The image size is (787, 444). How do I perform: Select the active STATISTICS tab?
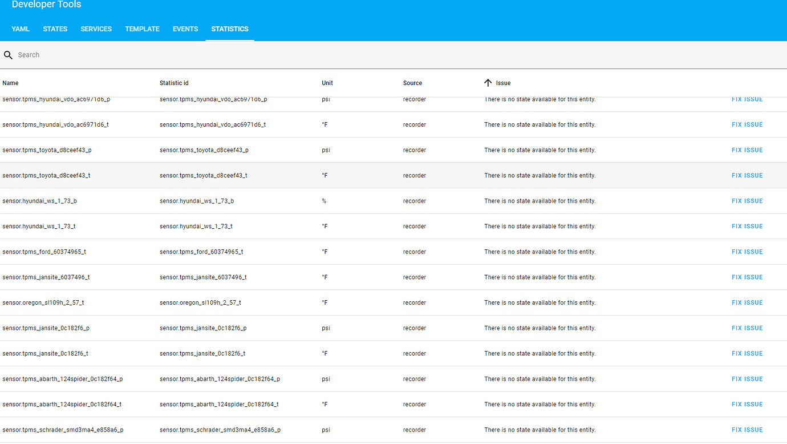(x=229, y=29)
